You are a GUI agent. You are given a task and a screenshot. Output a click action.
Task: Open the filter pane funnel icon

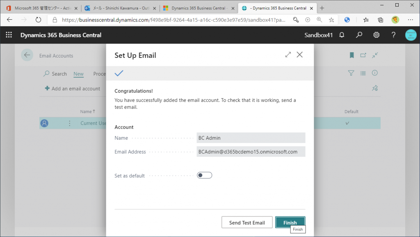click(351, 73)
